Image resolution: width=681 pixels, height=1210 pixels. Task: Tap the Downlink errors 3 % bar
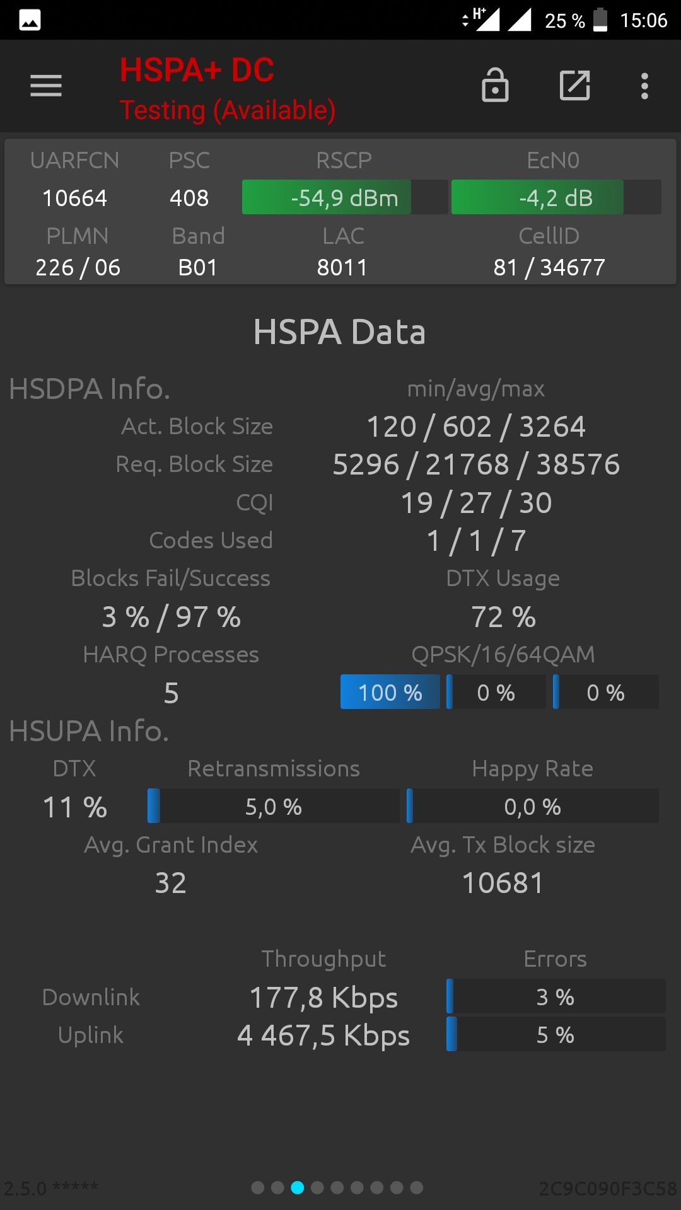[556, 996]
